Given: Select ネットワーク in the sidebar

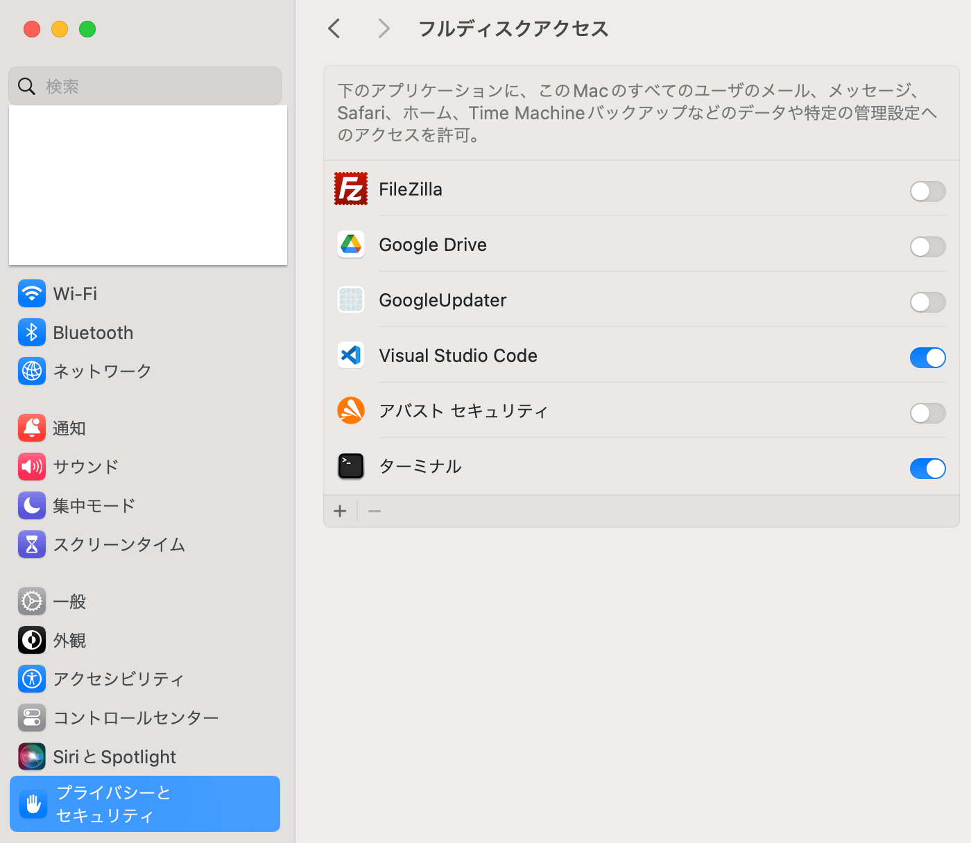Looking at the screenshot, I should click(x=145, y=371).
